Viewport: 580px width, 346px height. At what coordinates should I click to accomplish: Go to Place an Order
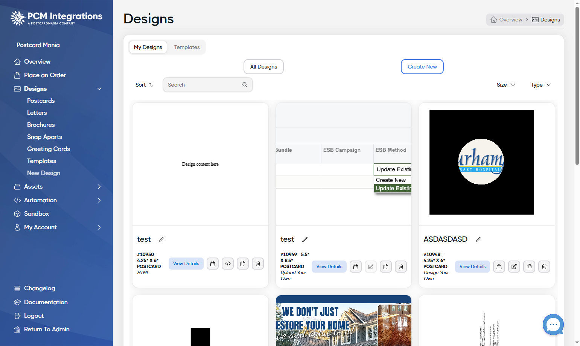click(x=40, y=75)
